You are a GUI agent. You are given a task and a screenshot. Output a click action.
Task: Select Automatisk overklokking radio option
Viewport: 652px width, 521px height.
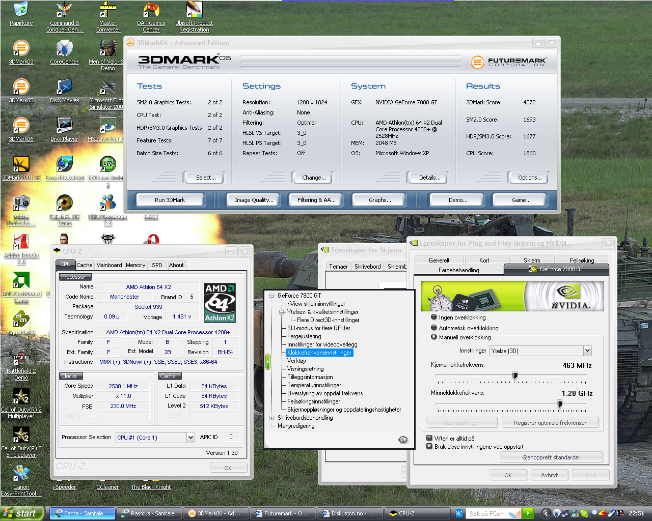434,328
